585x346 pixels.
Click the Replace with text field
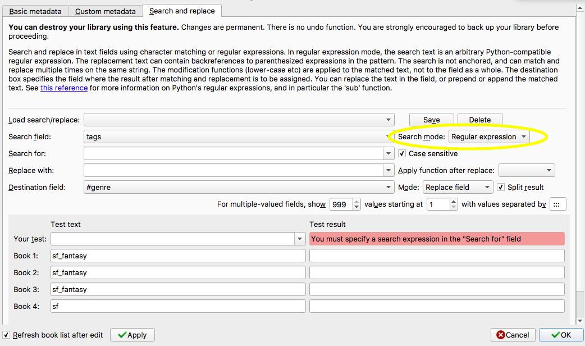click(234, 170)
